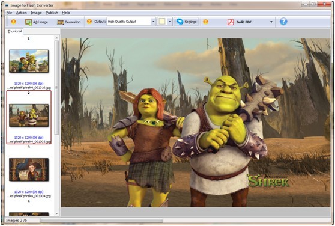335x226 pixels.
Task: Select the Thumbnail tab
Action: [14, 31]
